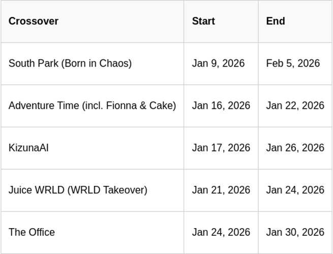Select the Juice WRLD (WRLD Takeover) cell
This screenshot has height=254, width=333.
tap(78, 190)
